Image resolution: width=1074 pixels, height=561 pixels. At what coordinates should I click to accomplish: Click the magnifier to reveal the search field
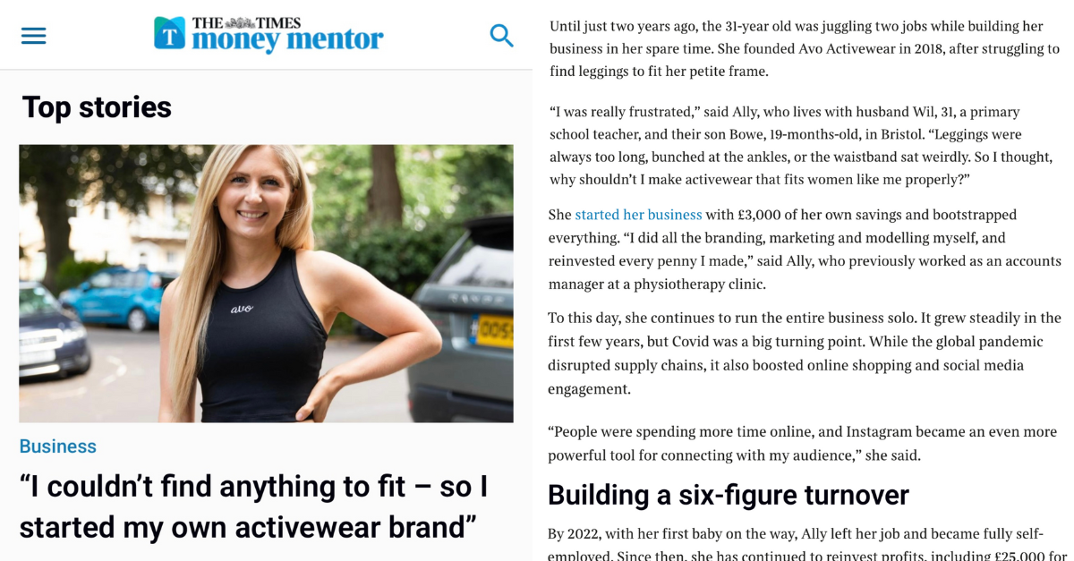click(502, 35)
